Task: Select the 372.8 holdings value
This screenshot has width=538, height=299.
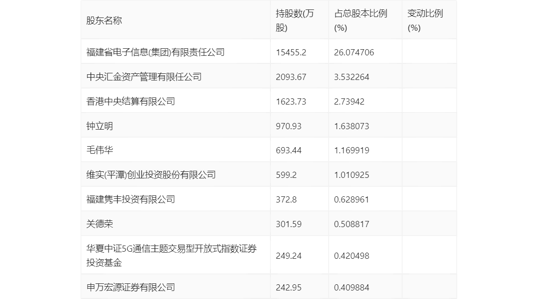Action: coord(286,200)
